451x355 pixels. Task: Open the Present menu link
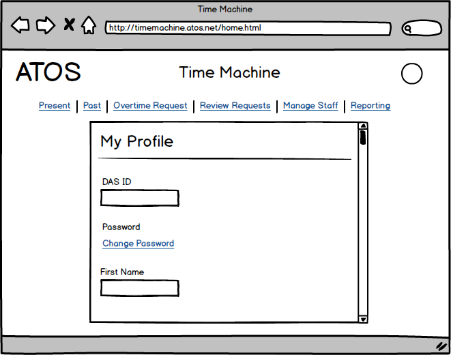pyautogui.click(x=55, y=106)
